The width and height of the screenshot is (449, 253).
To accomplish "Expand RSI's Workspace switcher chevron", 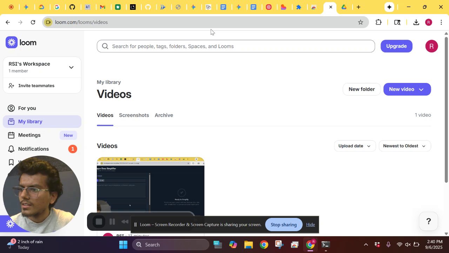I will pos(71,67).
